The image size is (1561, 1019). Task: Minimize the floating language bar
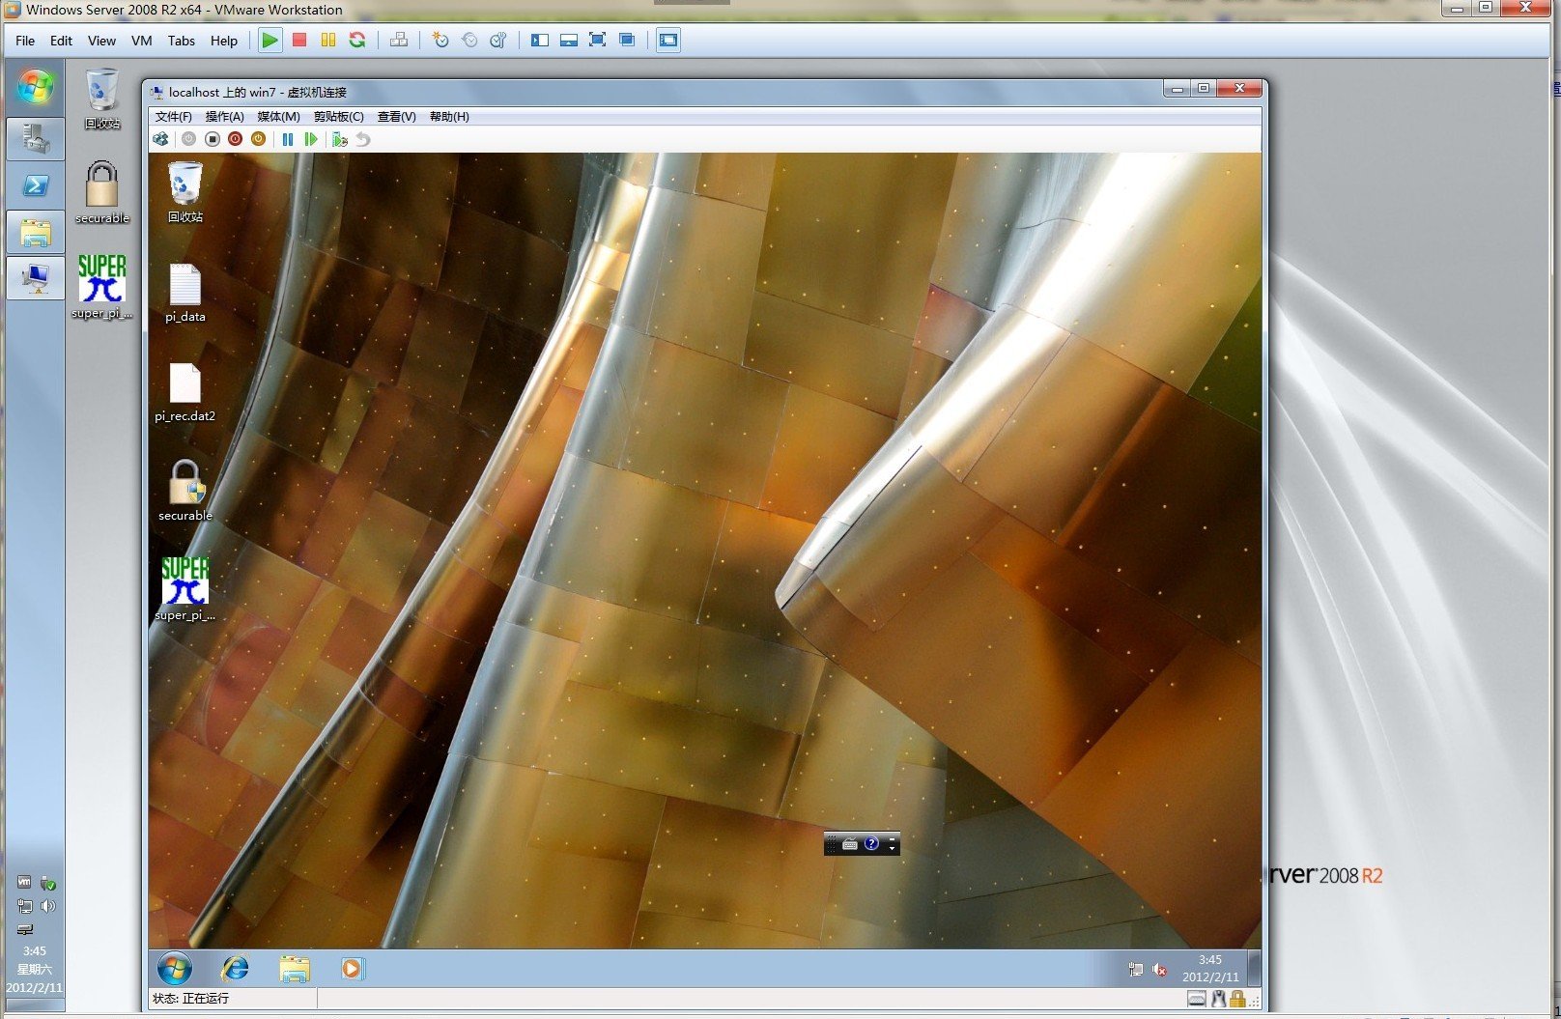(x=892, y=838)
